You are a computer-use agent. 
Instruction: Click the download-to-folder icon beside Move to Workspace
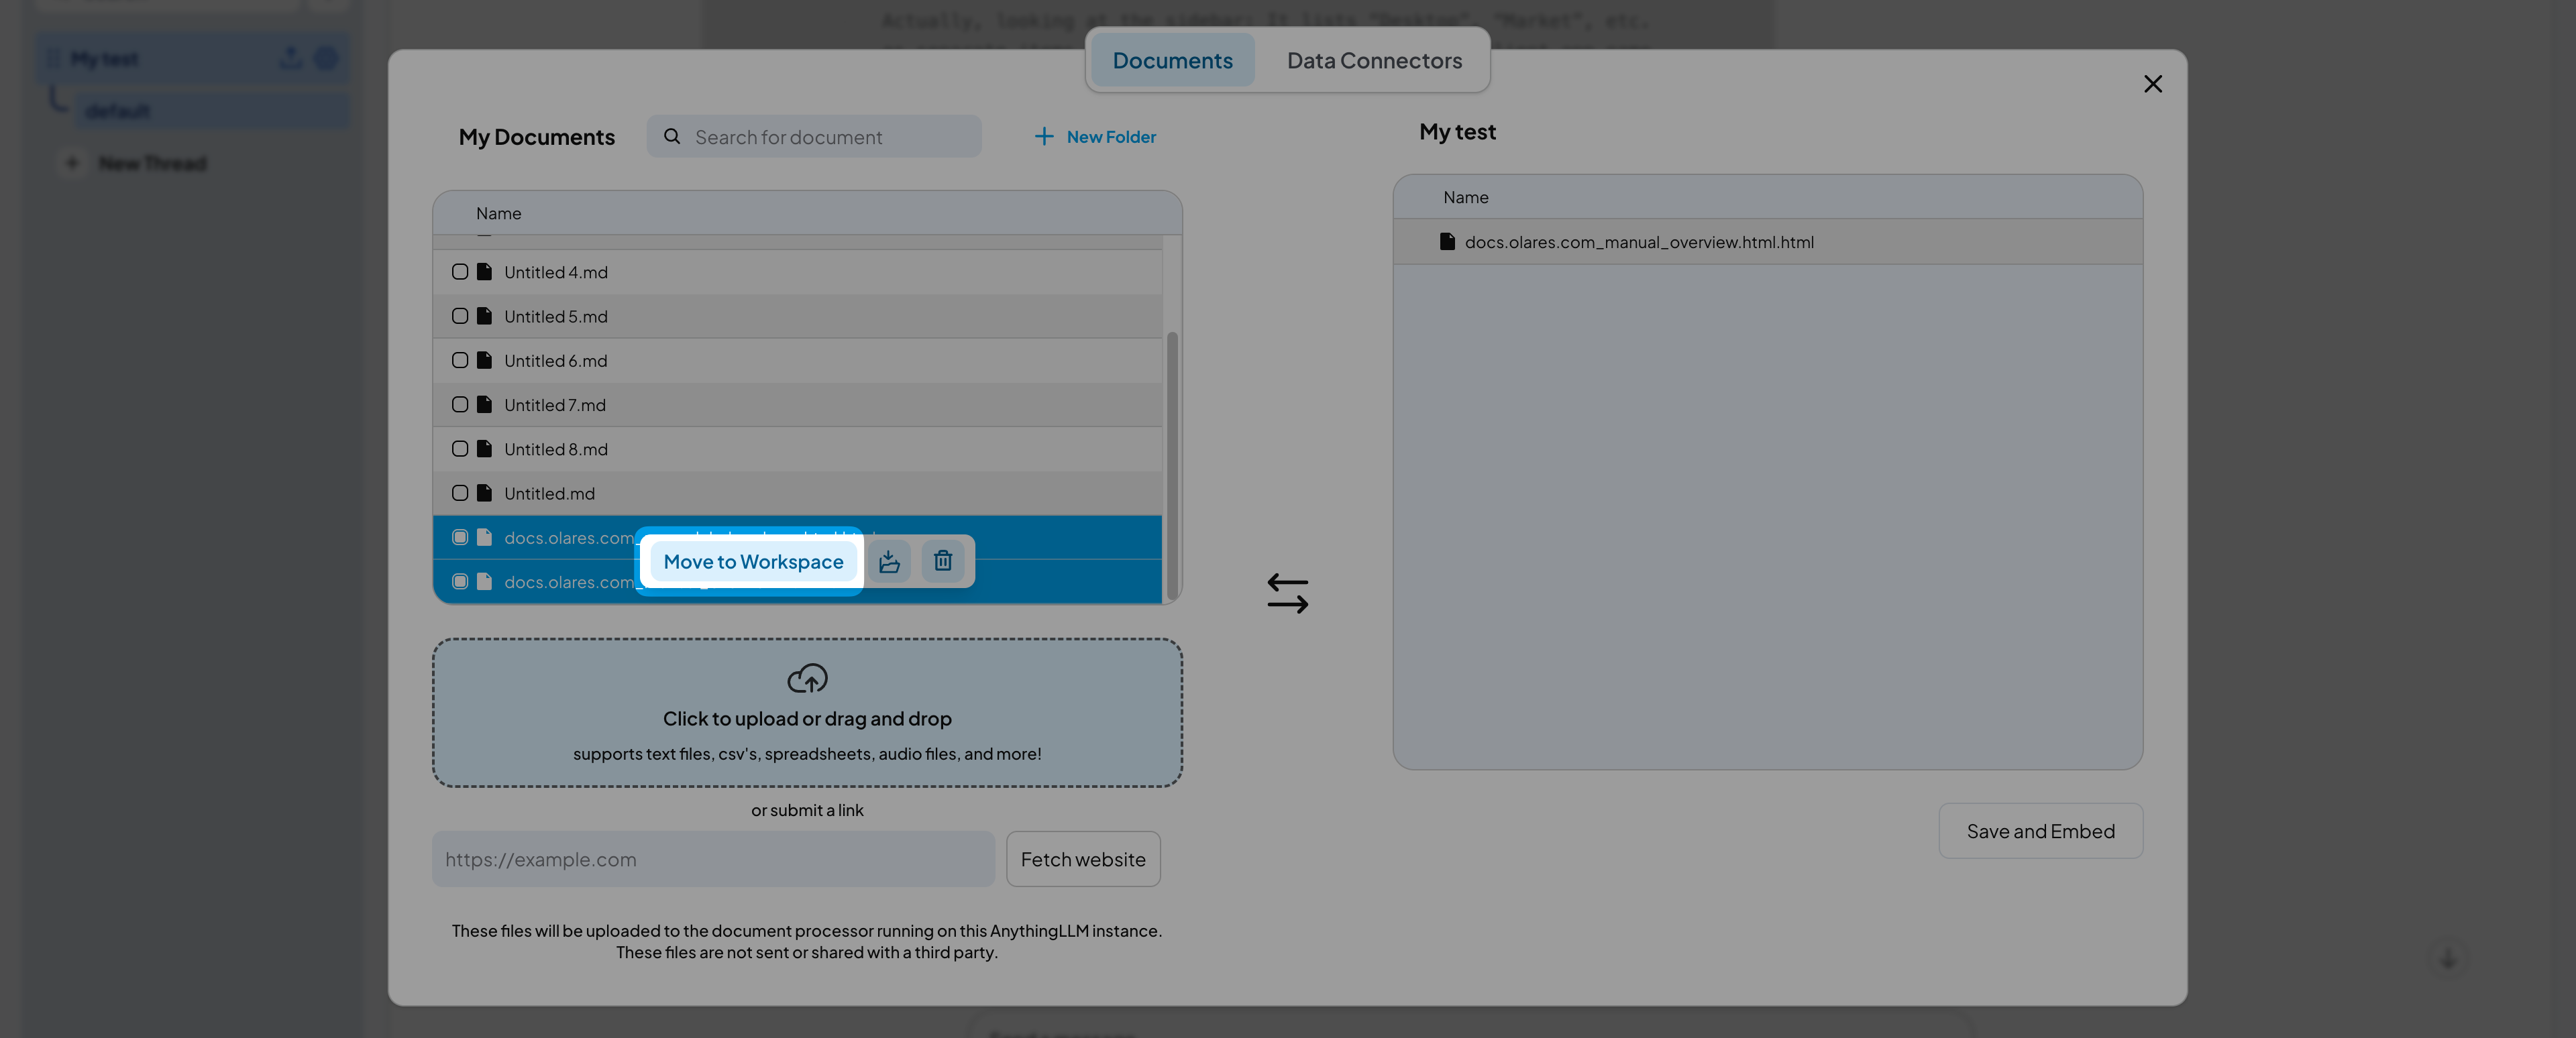889,561
